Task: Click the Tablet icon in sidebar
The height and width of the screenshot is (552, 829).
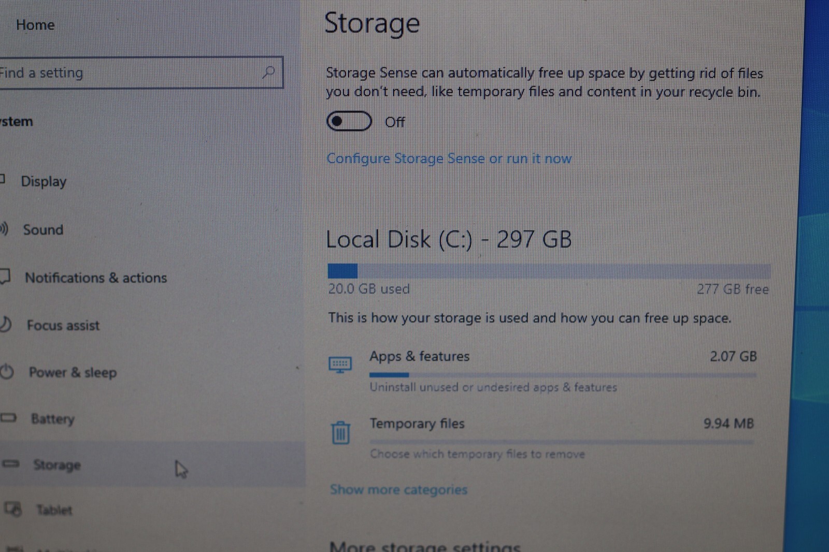Action: tap(13, 509)
